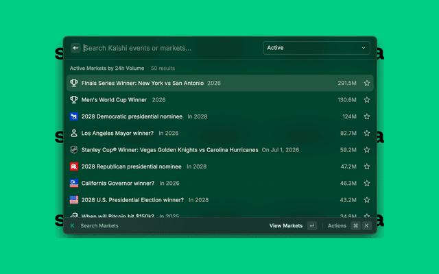
Task: Click the 47.2M volume value
Action: click(348, 166)
